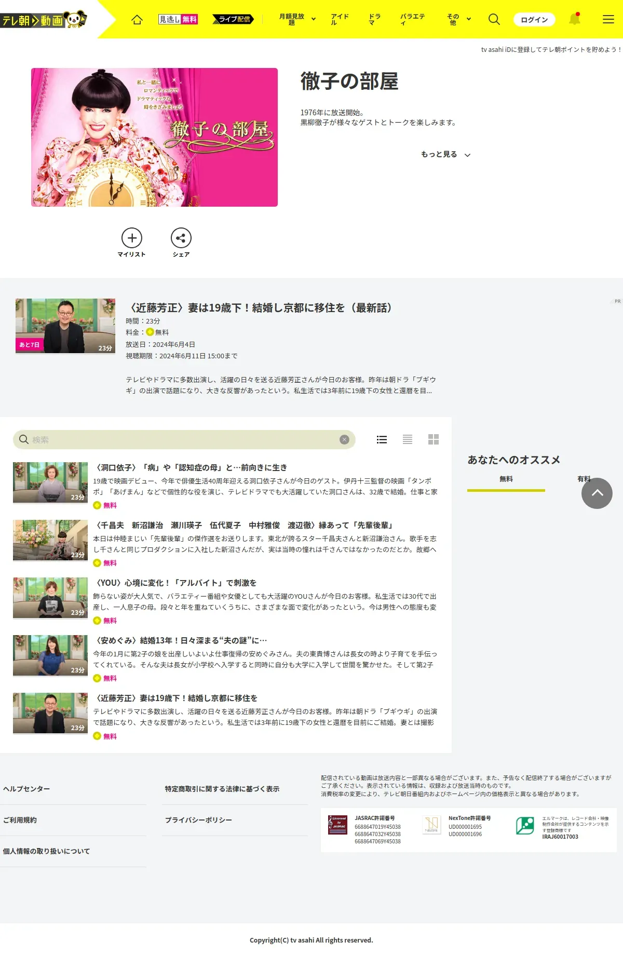Click the NexTone license logo
623x968 pixels.
click(432, 825)
